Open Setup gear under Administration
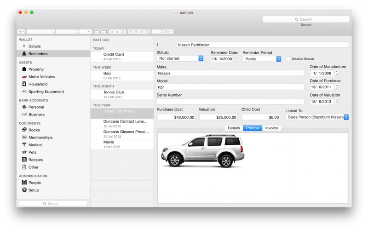Image resolution: width=368 pixels, height=230 pixels. coord(34,190)
